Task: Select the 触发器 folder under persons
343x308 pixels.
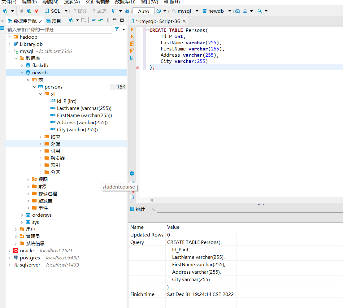Action: [x=58, y=158]
